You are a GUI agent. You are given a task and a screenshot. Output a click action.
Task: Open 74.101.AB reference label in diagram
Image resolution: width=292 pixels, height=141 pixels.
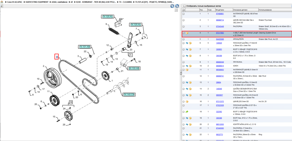pyautogui.click(x=85, y=47)
